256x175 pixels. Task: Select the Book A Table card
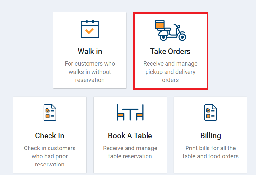[x=130, y=135]
